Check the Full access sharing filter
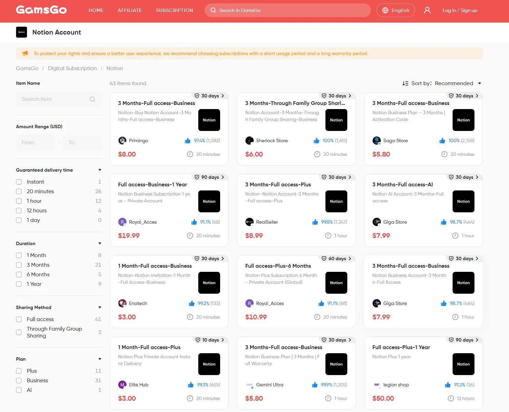 [x=19, y=319]
